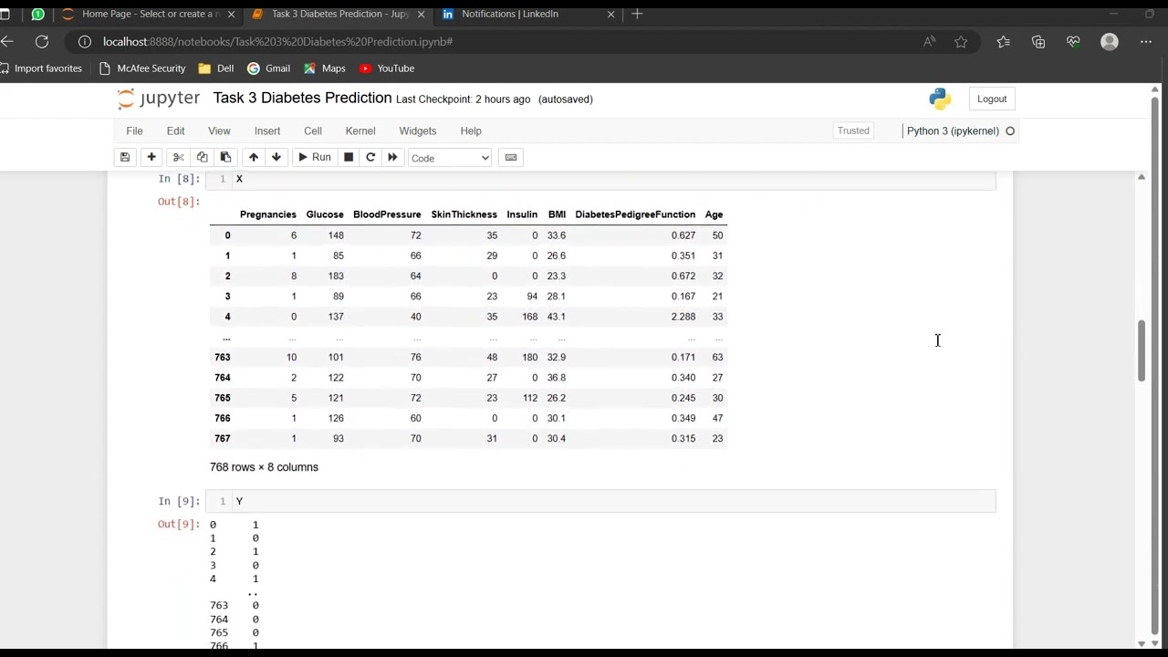Paste cells below using the clipboard icon
The image size is (1168, 657).
pos(225,158)
